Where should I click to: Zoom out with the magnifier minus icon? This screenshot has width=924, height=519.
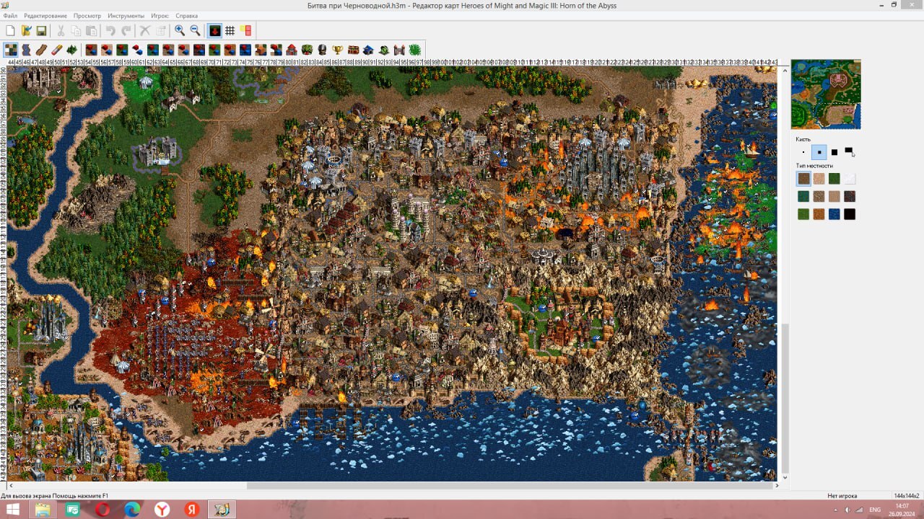195,30
